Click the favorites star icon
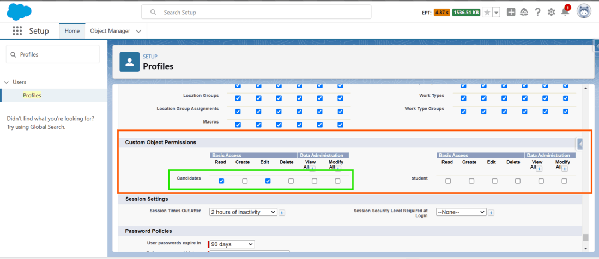This screenshot has width=599, height=259. click(487, 13)
